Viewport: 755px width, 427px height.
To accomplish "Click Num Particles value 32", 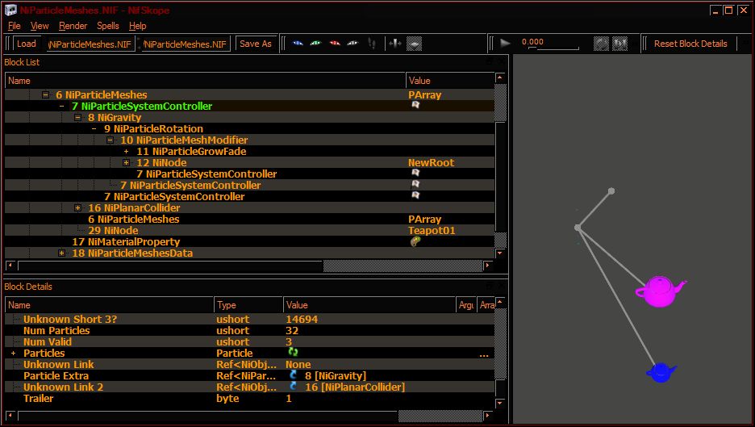I will tap(292, 331).
